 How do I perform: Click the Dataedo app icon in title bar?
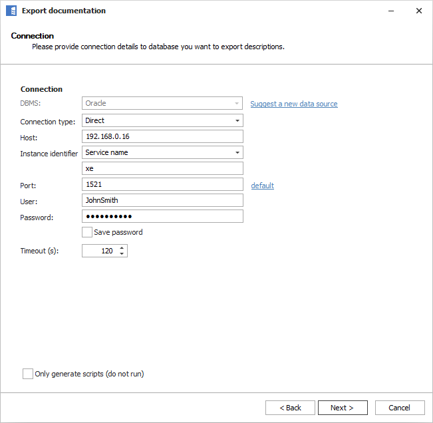11,11
